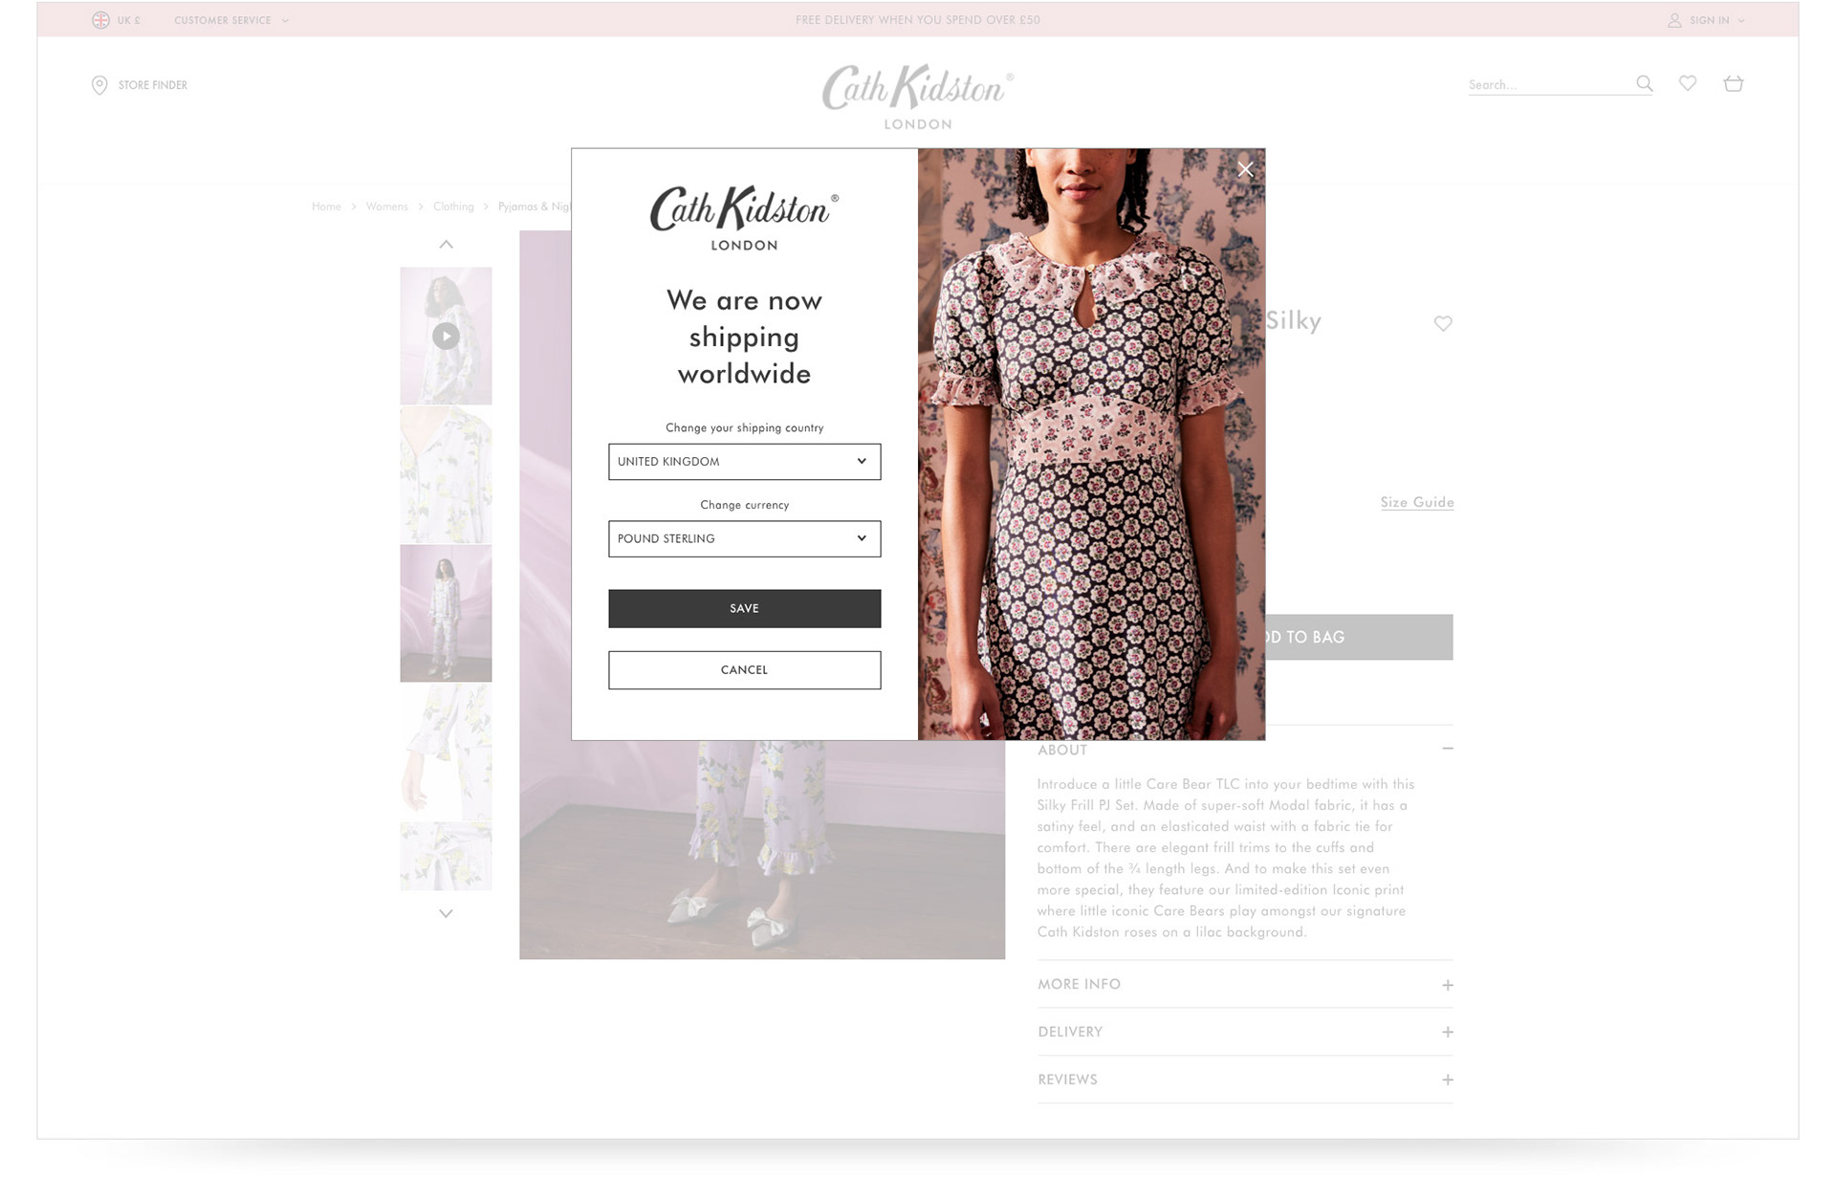Open the Pound Sterling currency dropdown
The image size is (1836, 1178).
pos(744,538)
